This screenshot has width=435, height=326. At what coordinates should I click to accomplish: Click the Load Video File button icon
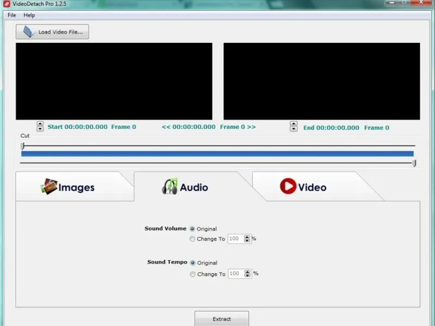click(x=29, y=32)
